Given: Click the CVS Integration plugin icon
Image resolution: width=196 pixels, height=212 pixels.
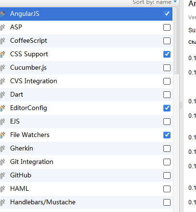Looking at the screenshot, I should pos(2,81).
